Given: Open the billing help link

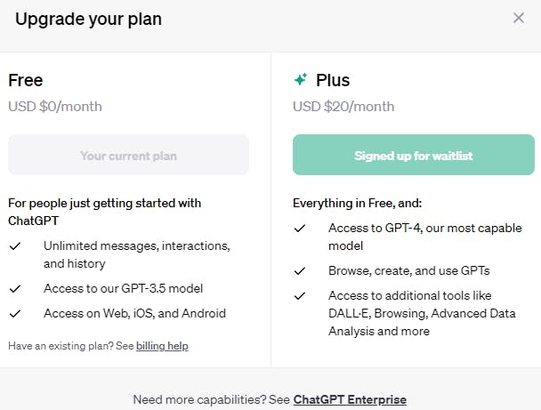Looking at the screenshot, I should tap(162, 346).
